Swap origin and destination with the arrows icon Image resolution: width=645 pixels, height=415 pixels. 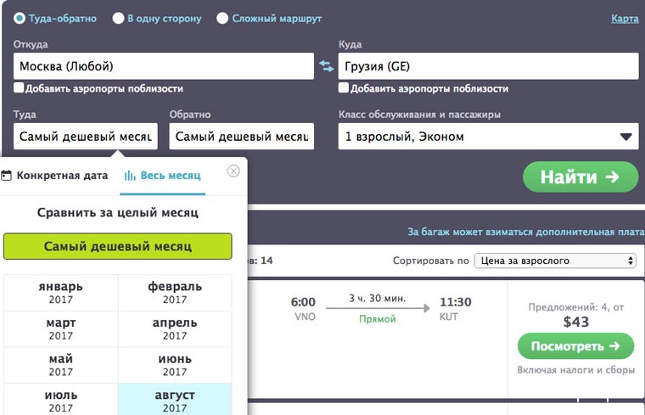pyautogui.click(x=326, y=66)
